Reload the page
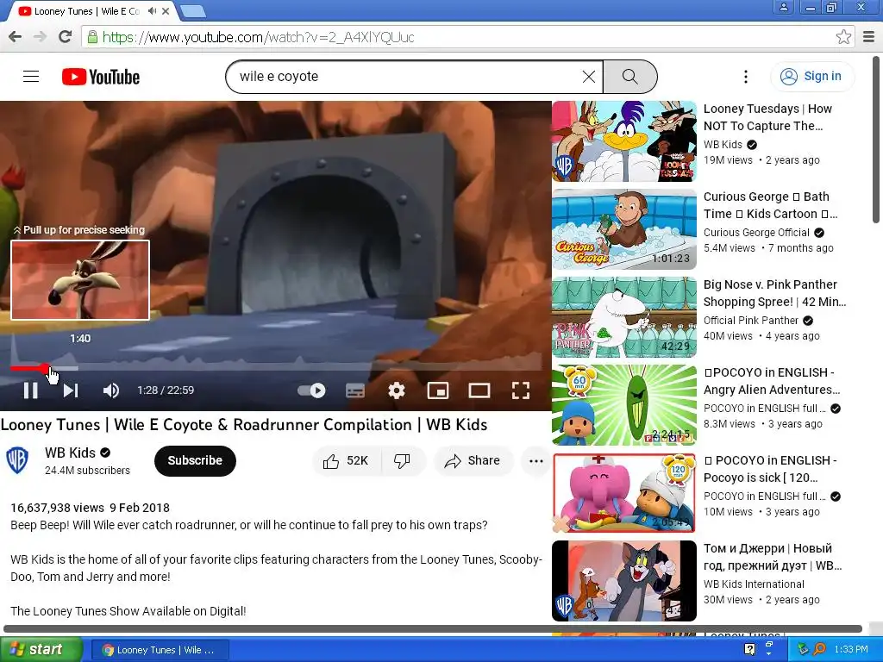This screenshot has height=662, width=883. pos(66,37)
